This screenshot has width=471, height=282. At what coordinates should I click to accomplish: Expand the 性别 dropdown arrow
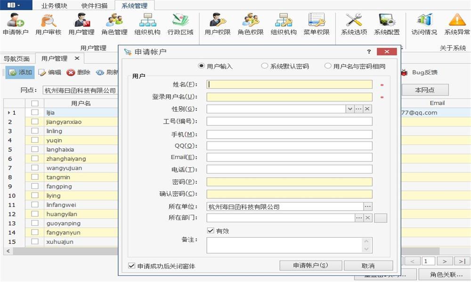pyautogui.click(x=349, y=109)
